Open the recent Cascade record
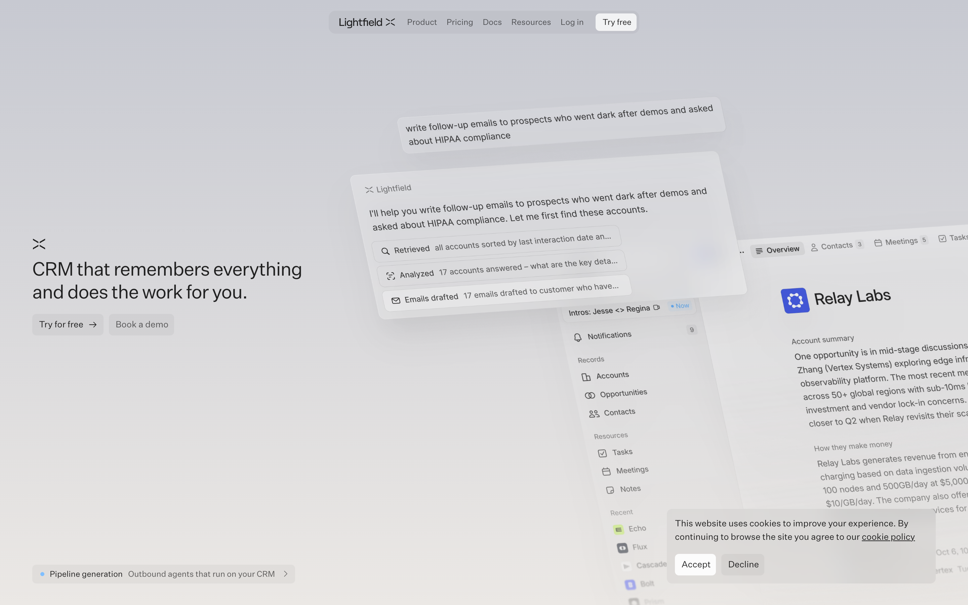The width and height of the screenshot is (968, 605). tap(651, 565)
